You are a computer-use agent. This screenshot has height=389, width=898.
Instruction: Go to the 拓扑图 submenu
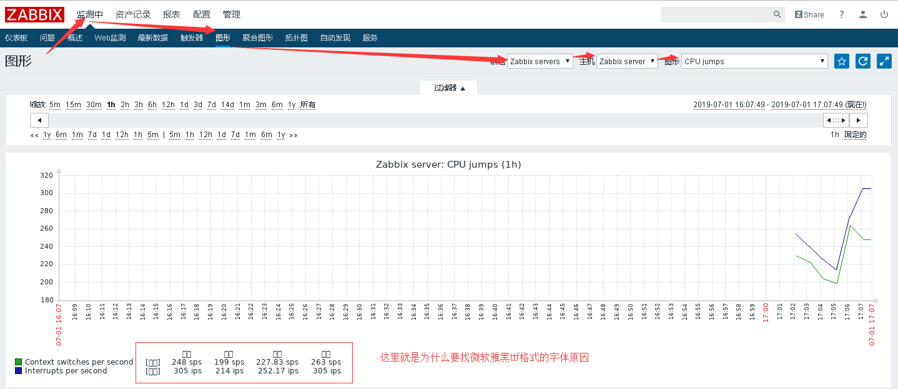[297, 38]
